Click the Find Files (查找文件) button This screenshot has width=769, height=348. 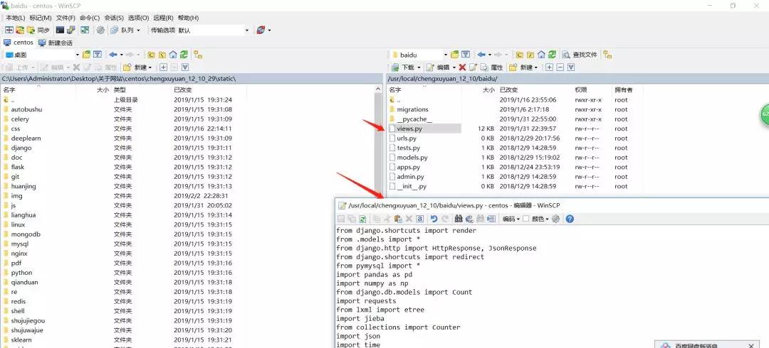tap(580, 54)
